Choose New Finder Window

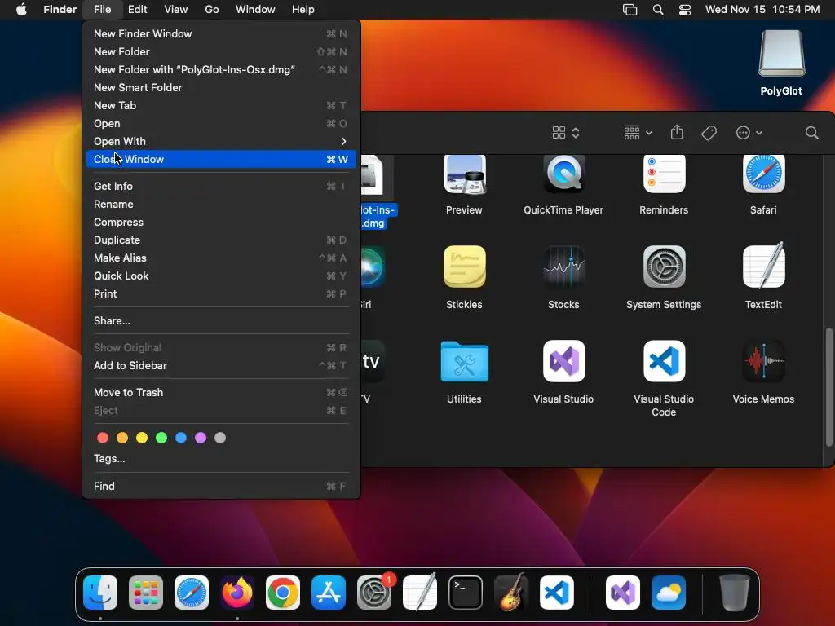221,33
